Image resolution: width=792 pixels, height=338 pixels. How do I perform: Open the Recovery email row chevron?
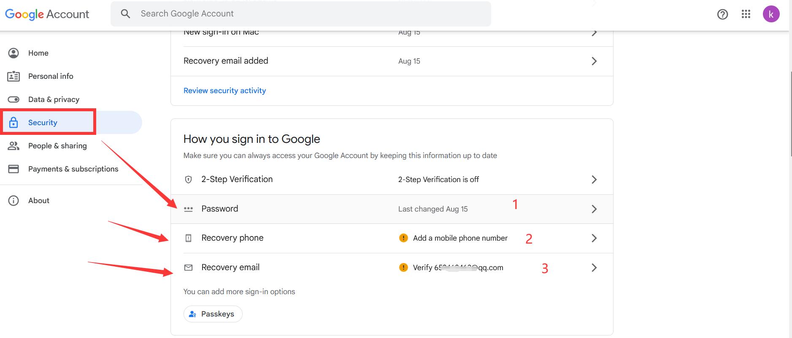[x=594, y=268]
